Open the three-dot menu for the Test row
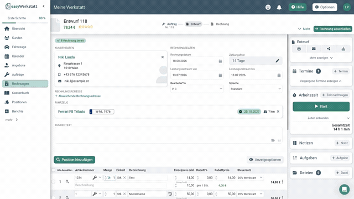The width and height of the screenshot is (354, 199). (283, 182)
